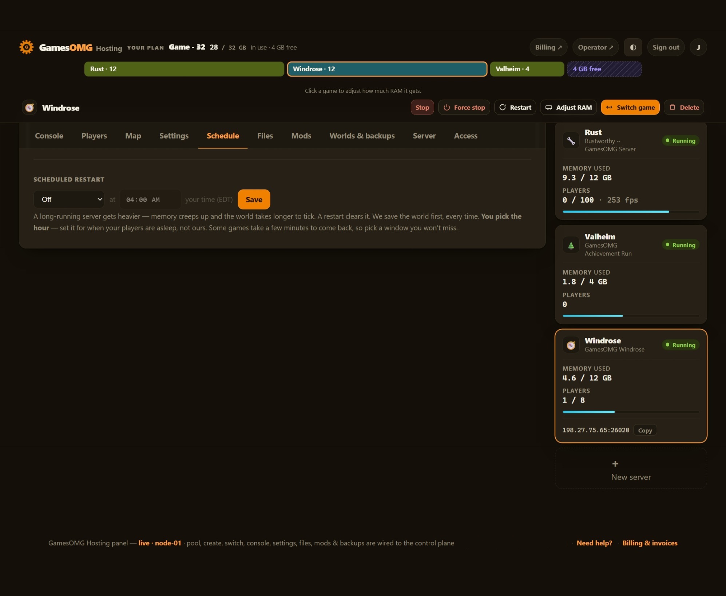Restart the Windrose server
The width and height of the screenshot is (726, 596).
[x=515, y=108]
